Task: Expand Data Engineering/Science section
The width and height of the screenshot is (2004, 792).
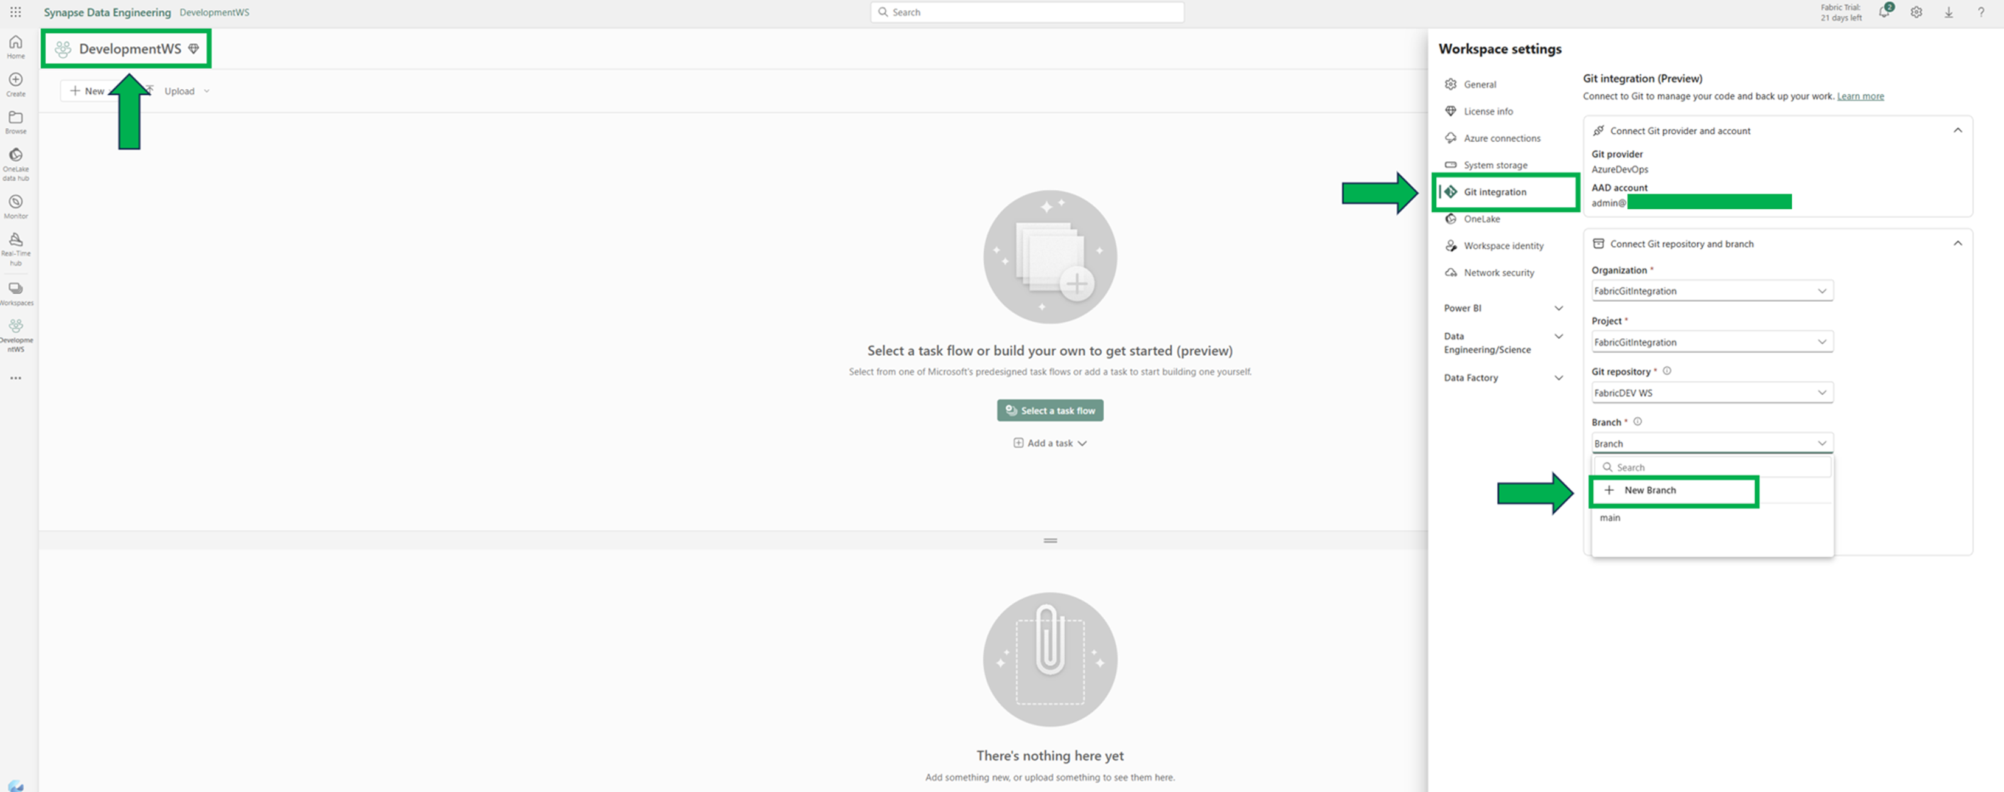Action: [x=1503, y=343]
